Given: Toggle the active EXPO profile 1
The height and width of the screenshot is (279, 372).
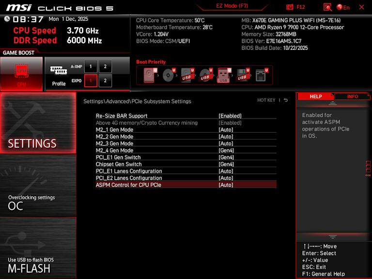Looking at the screenshot, I should 91,81.
